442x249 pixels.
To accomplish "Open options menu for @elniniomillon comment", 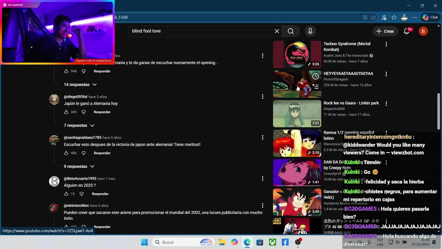I will [x=262, y=205].
